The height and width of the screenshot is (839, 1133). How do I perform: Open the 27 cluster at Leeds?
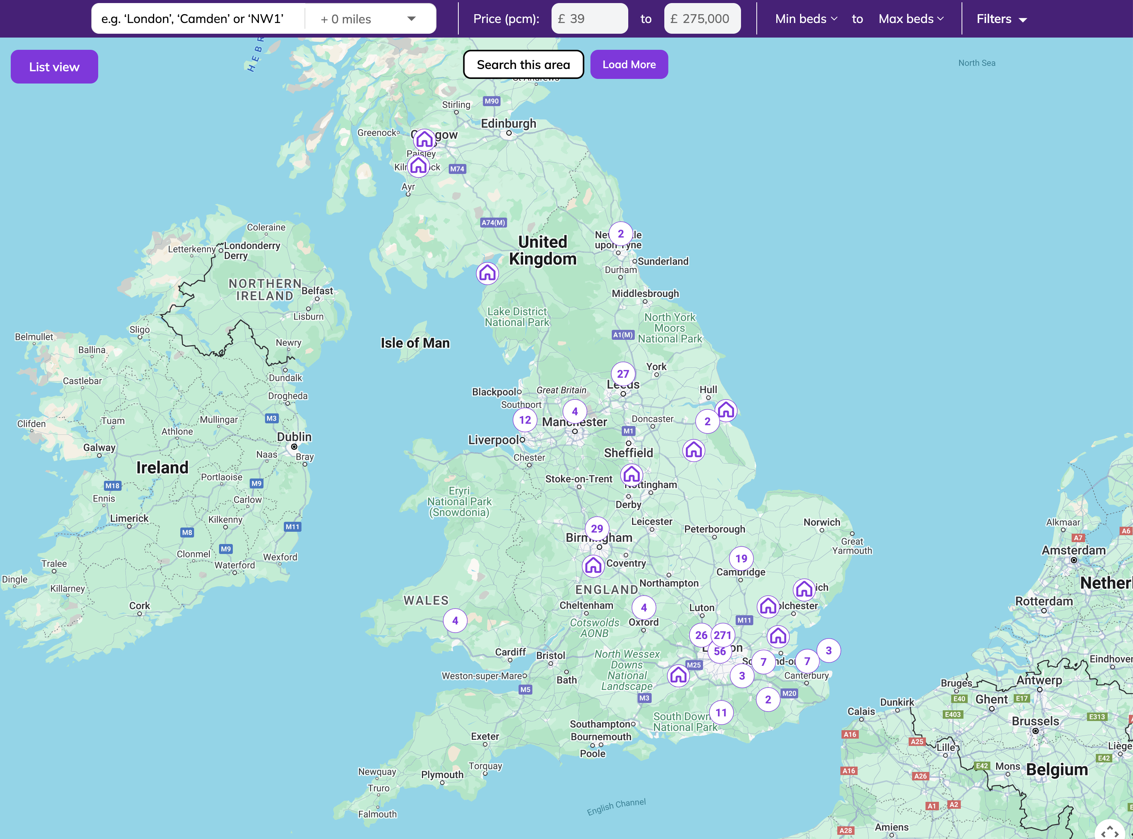pyautogui.click(x=622, y=374)
